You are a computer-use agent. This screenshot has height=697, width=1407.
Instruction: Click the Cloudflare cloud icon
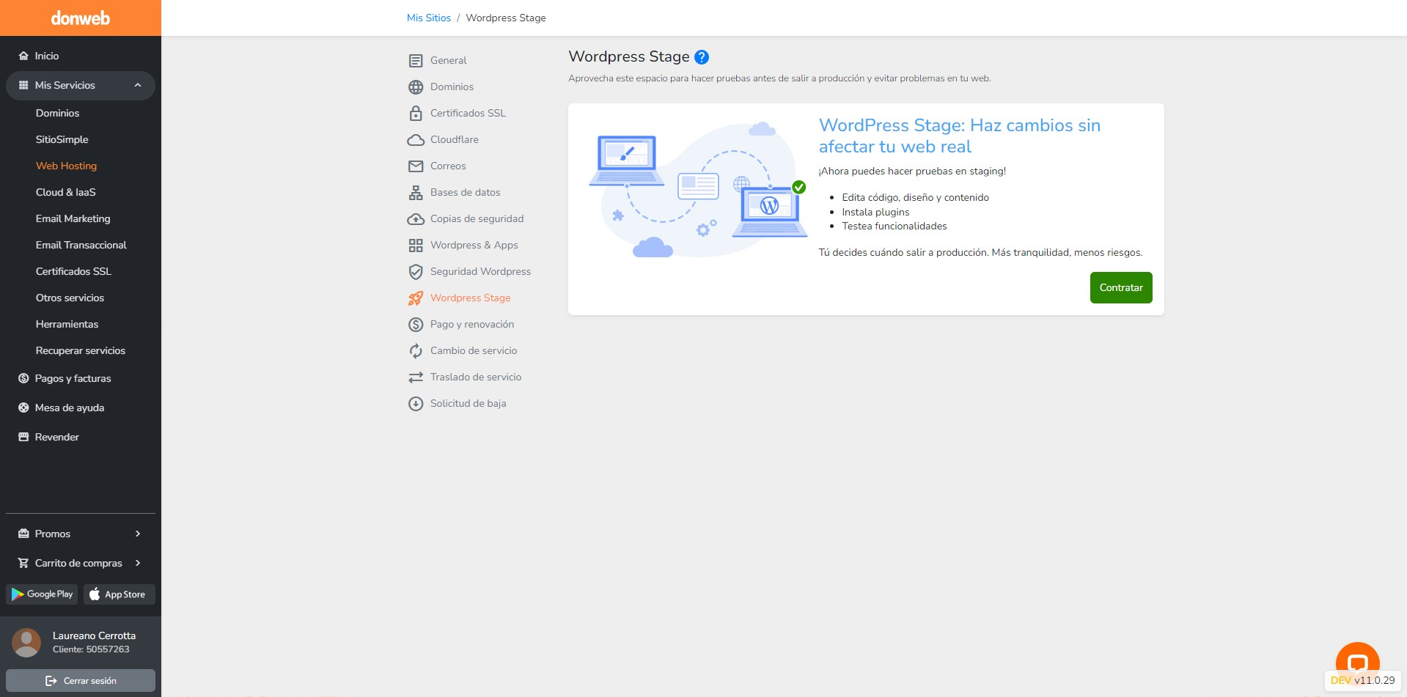coord(416,140)
